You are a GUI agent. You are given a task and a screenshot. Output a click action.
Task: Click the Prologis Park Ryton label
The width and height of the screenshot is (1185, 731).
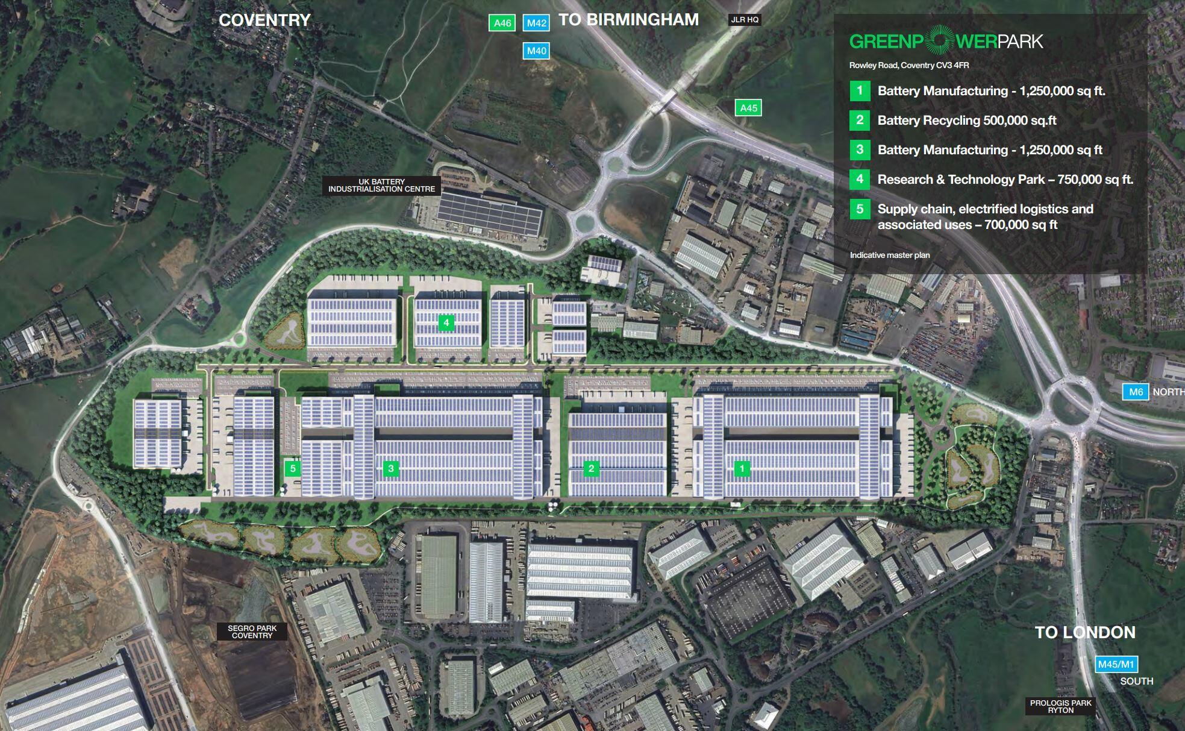1060,706
